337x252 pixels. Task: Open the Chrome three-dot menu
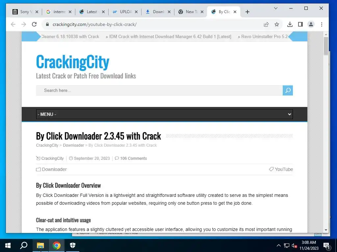pyautogui.click(x=322, y=24)
